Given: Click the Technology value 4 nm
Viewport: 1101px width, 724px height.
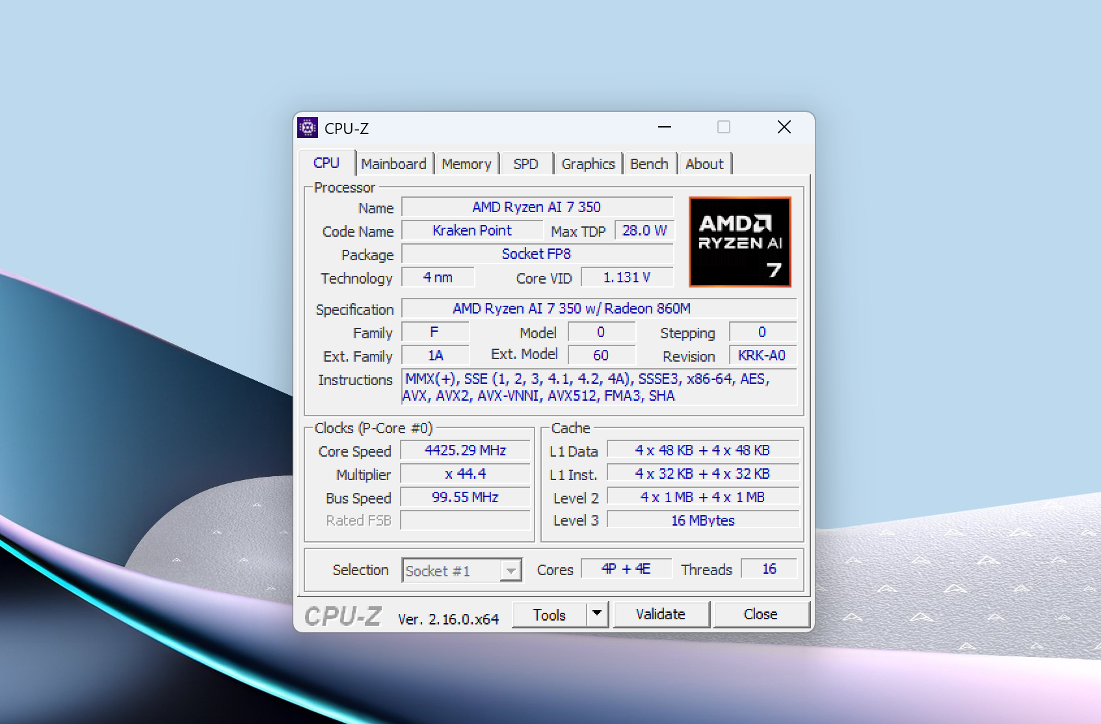Looking at the screenshot, I should click(438, 277).
